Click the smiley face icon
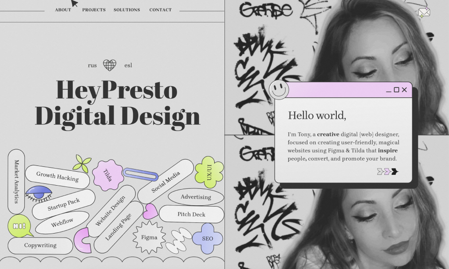 [x=279, y=90]
